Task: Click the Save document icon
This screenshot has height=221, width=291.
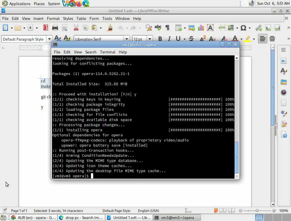Action: [x=30, y=28]
